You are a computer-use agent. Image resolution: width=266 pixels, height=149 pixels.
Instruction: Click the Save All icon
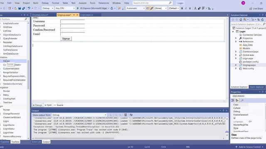(x=24, y=8)
